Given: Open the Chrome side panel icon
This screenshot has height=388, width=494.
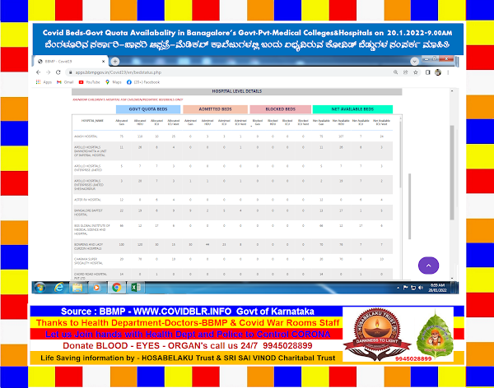Looking at the screenshot, I should coord(427,72).
